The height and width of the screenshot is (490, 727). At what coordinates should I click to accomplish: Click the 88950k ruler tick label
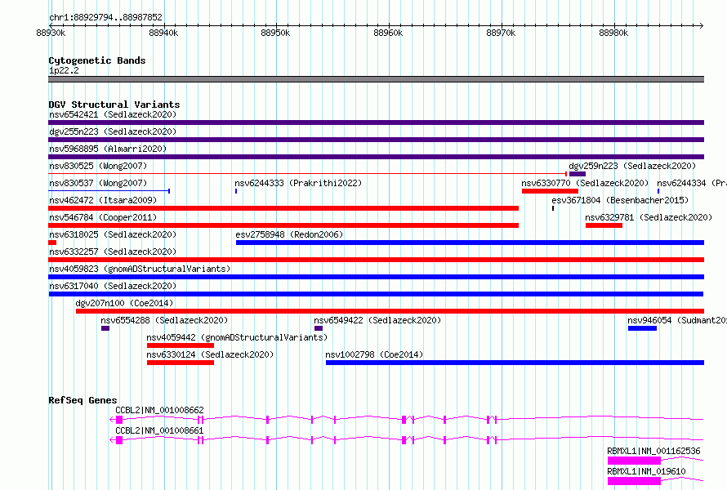275,33
